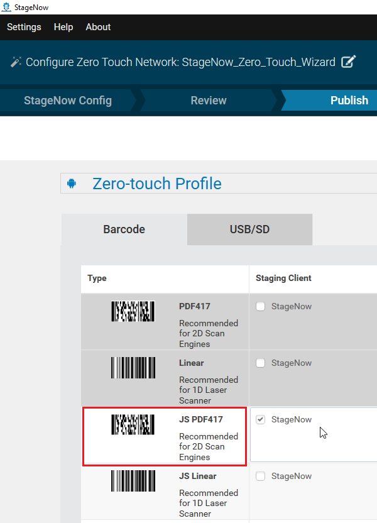
Task: Click the PDF417 barcode thumbnail
Action: [133, 311]
